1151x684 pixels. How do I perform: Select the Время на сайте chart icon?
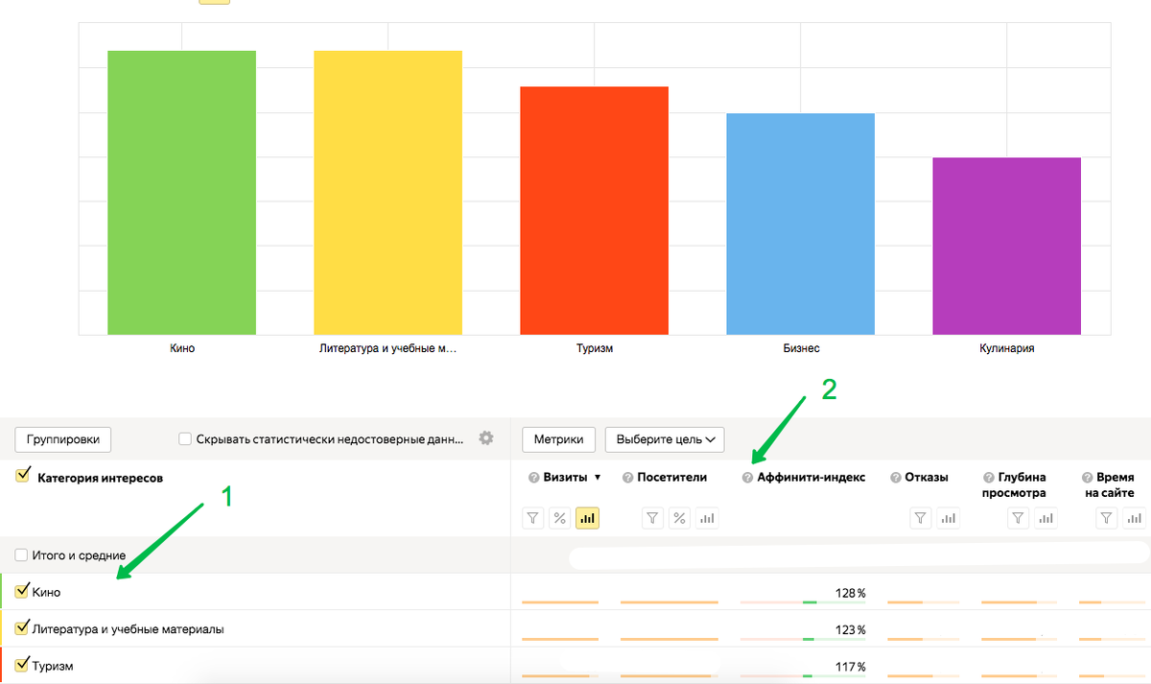coord(1135,518)
